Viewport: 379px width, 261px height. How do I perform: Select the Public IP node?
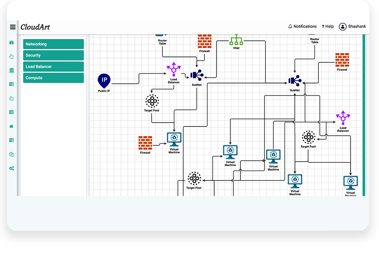coord(104,80)
